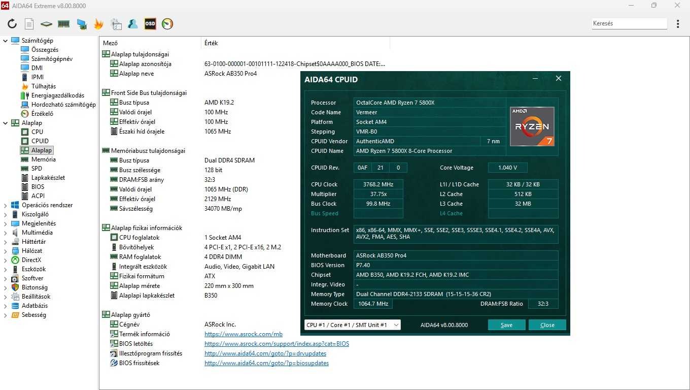
Task: Open the biosupdates link
Action: [266, 363]
